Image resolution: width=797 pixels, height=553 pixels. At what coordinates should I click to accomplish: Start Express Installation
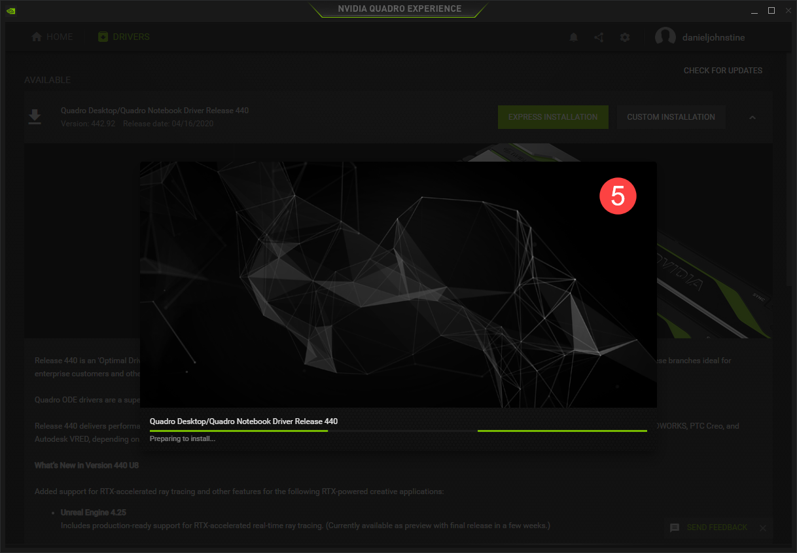[x=553, y=117]
